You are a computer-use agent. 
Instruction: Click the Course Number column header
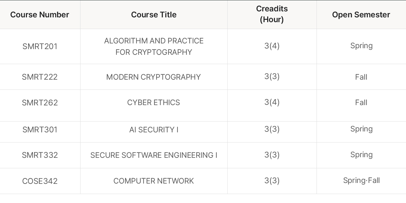(x=40, y=15)
